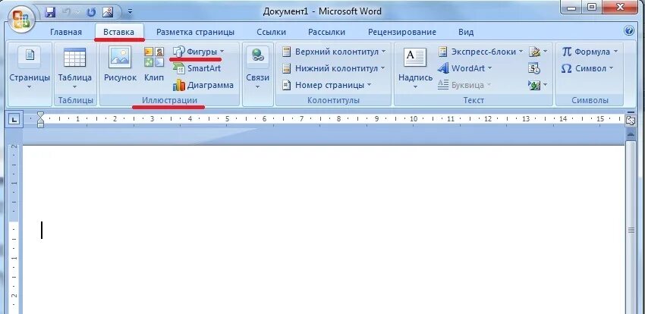Image resolution: width=645 pixels, height=314 pixels.
Task: Open Номер страницы page number menu
Action: pyautogui.click(x=326, y=86)
